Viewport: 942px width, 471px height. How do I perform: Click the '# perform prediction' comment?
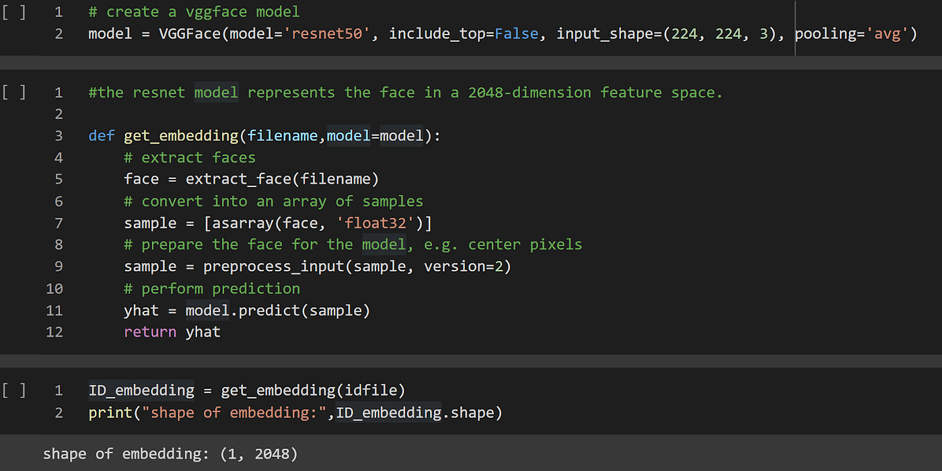click(211, 288)
